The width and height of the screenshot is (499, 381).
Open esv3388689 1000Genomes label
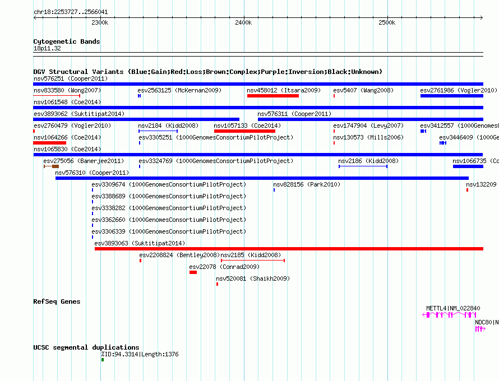point(169,196)
